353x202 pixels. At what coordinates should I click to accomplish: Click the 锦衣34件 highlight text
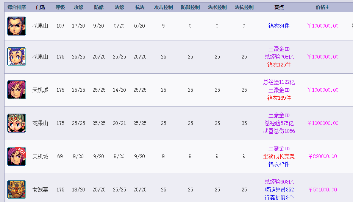pos(279,26)
